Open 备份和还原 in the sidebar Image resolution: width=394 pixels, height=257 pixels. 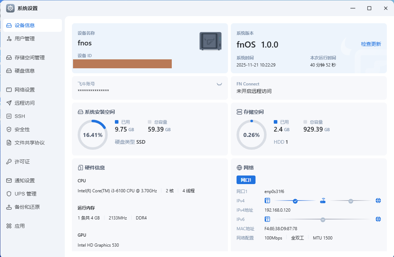(x=27, y=207)
